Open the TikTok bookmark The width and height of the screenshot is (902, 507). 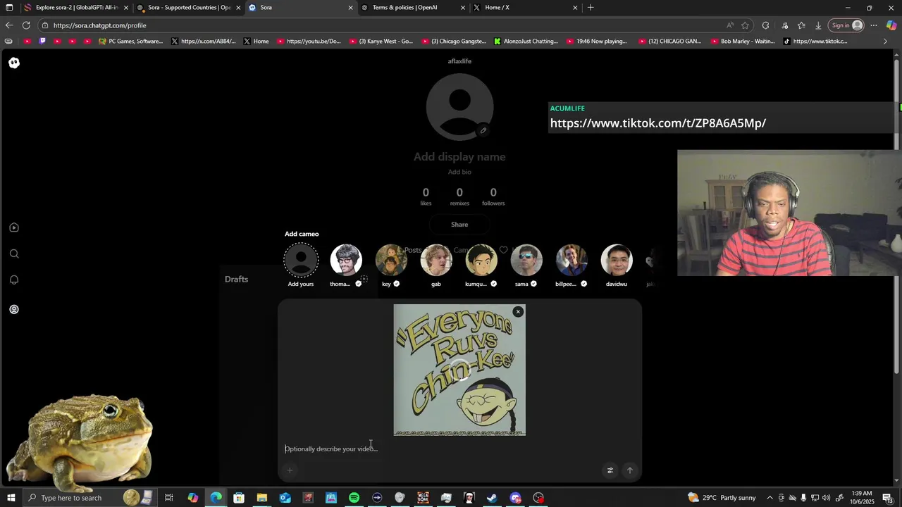[x=815, y=42]
